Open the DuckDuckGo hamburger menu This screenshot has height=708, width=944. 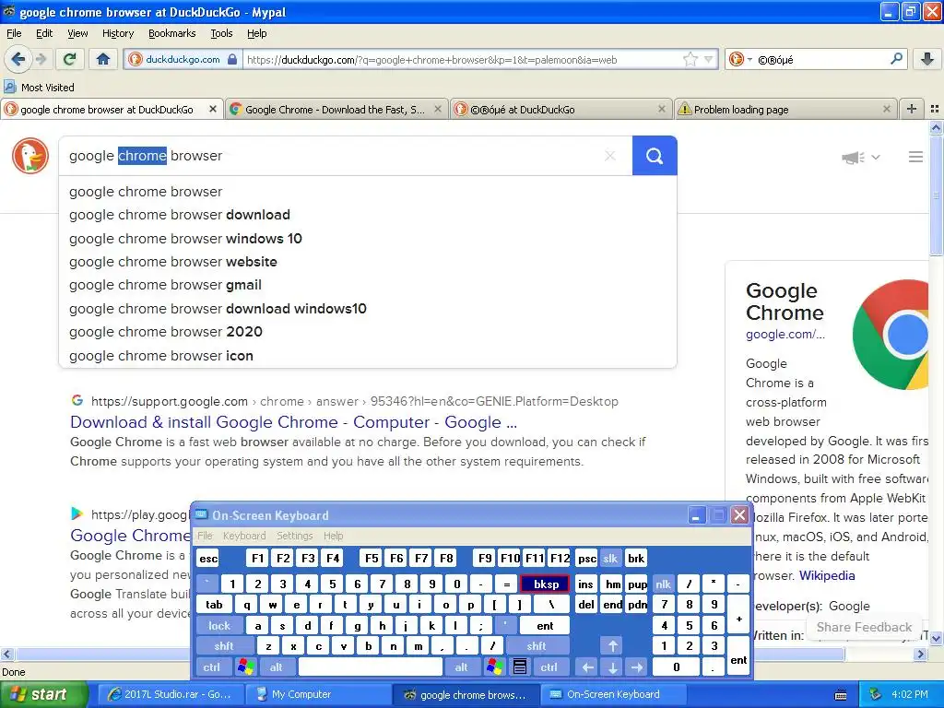coord(915,157)
